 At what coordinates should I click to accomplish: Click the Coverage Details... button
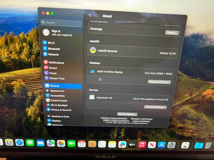(x=172, y=33)
